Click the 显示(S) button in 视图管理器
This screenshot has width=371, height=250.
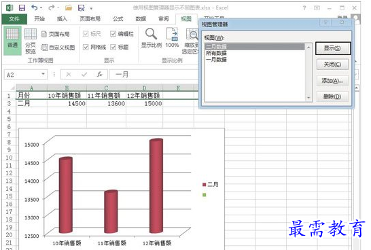pyautogui.click(x=332, y=48)
